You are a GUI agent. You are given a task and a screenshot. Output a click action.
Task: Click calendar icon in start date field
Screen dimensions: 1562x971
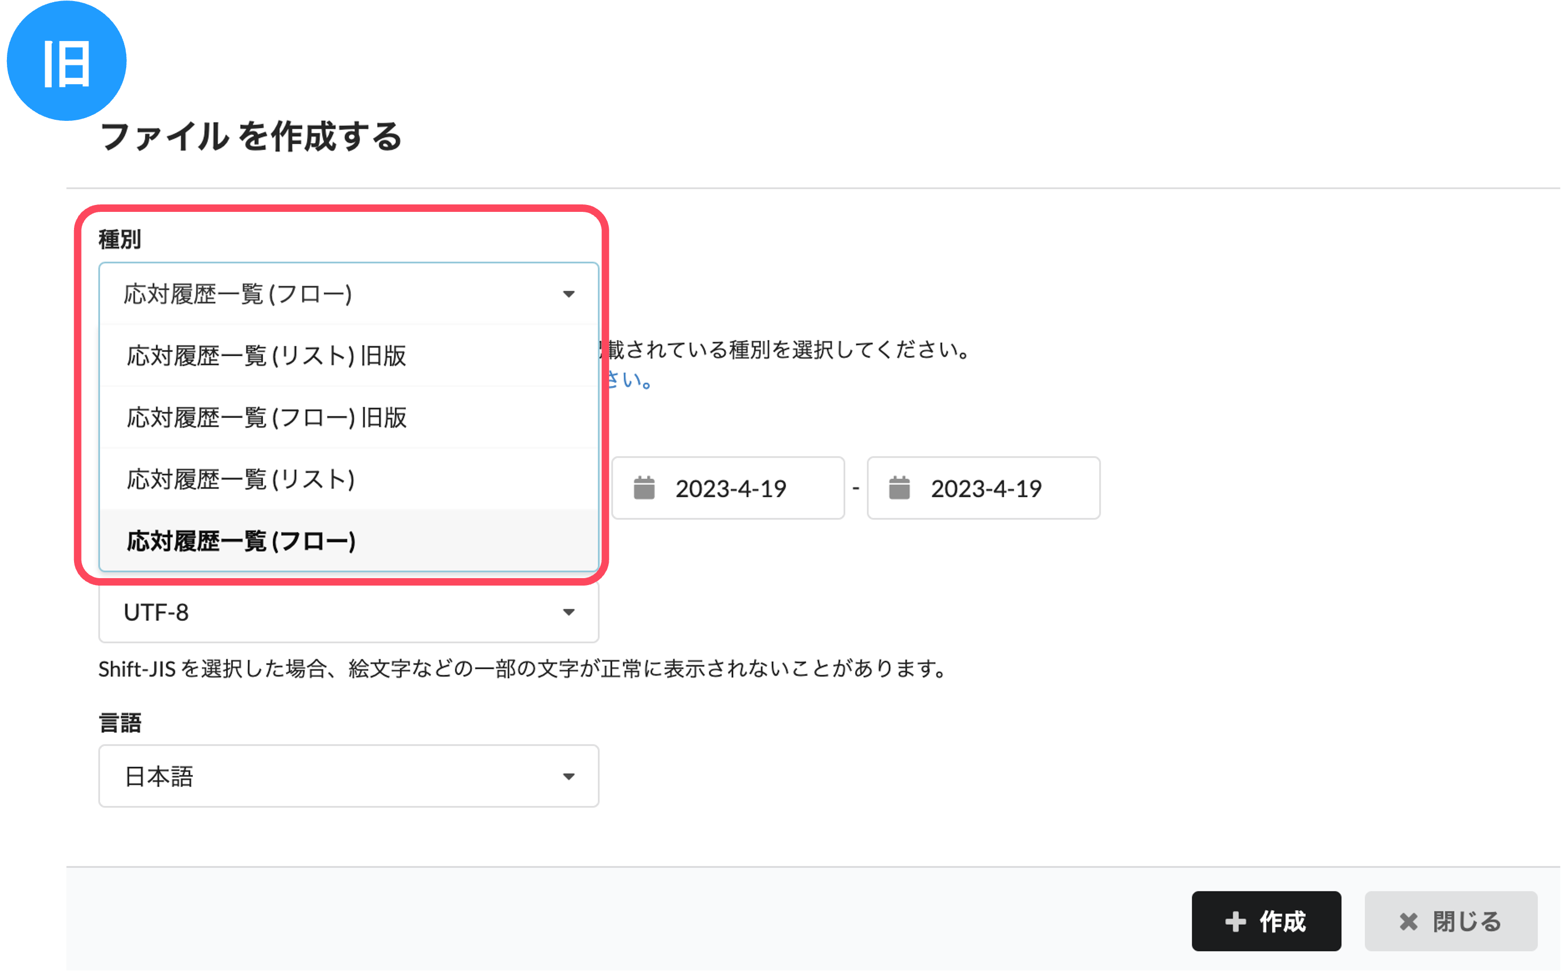click(x=644, y=488)
